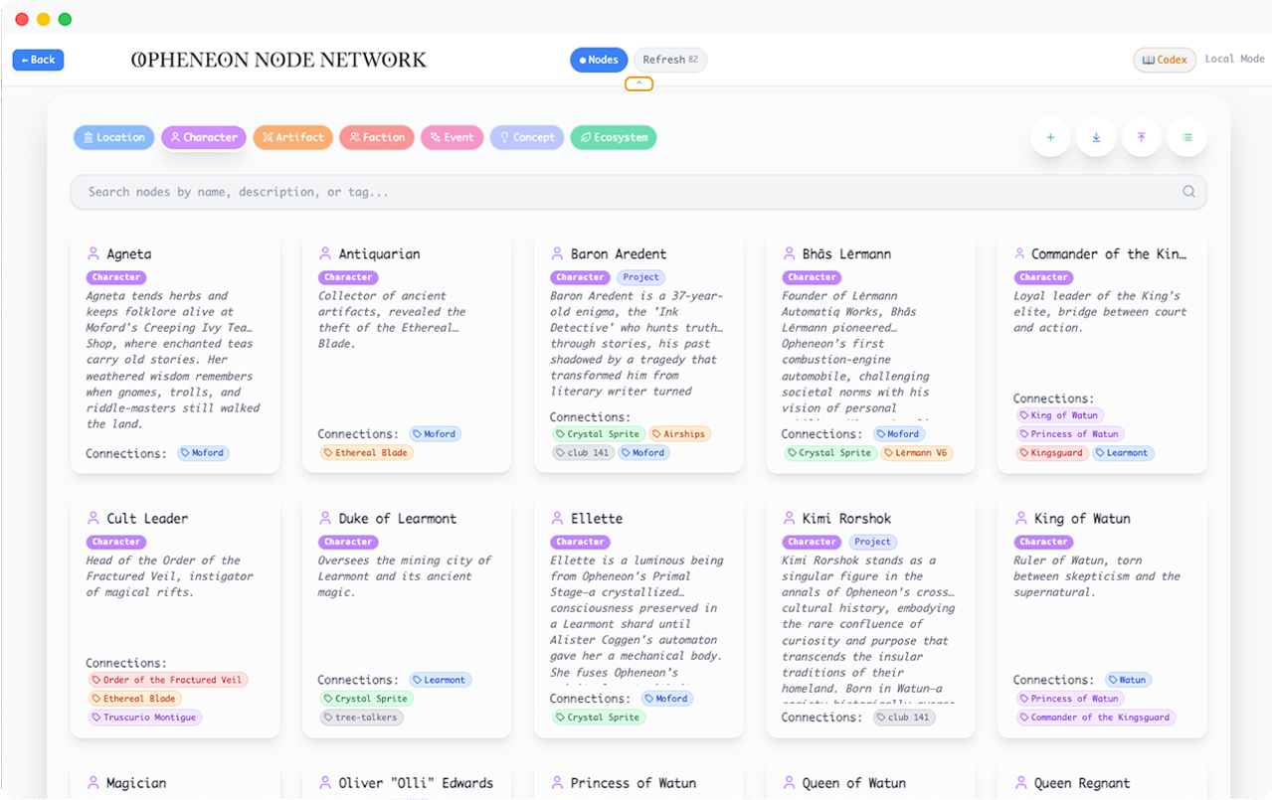Switch to list view with the green list icon
Screen dimensions: 1272x800
point(1186,137)
